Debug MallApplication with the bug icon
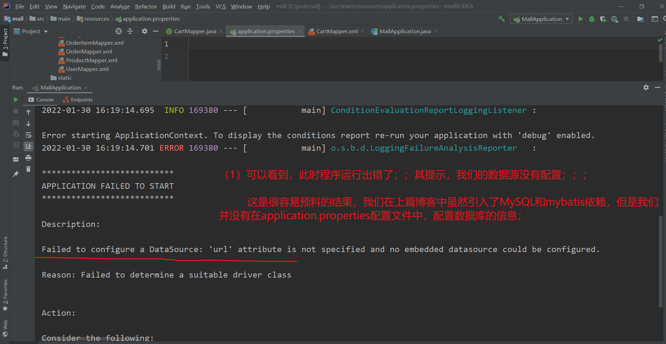This screenshot has height=344, width=666. (592, 19)
